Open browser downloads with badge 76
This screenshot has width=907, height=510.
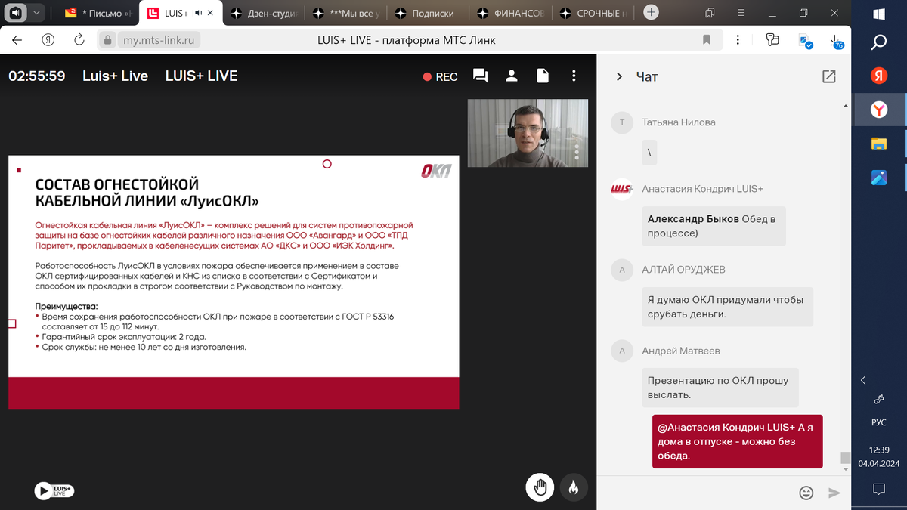click(x=834, y=41)
